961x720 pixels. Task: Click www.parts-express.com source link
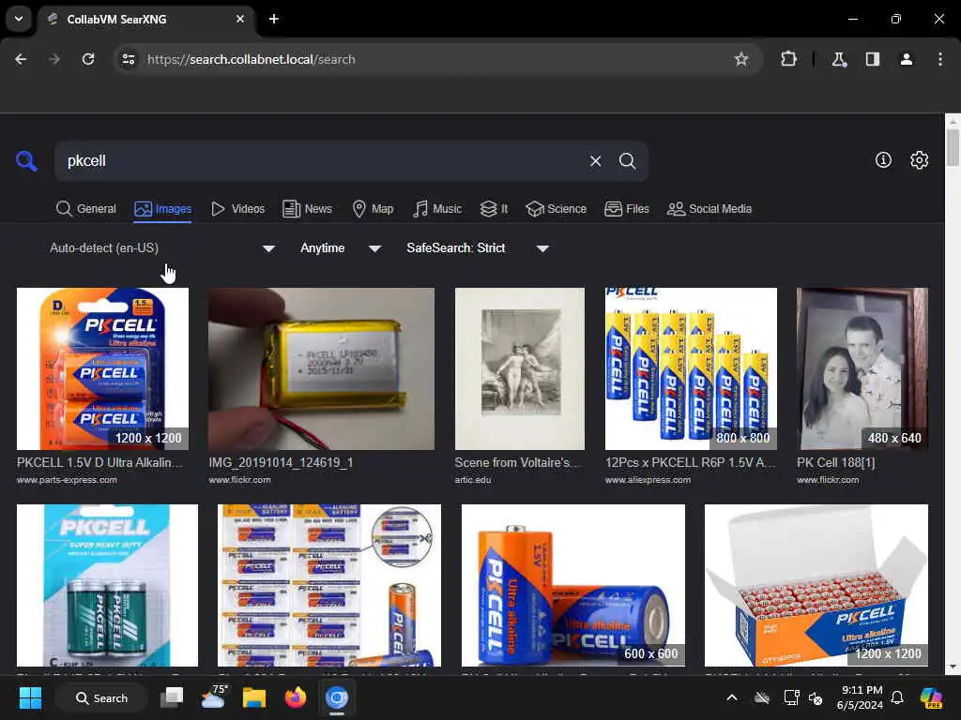67,480
